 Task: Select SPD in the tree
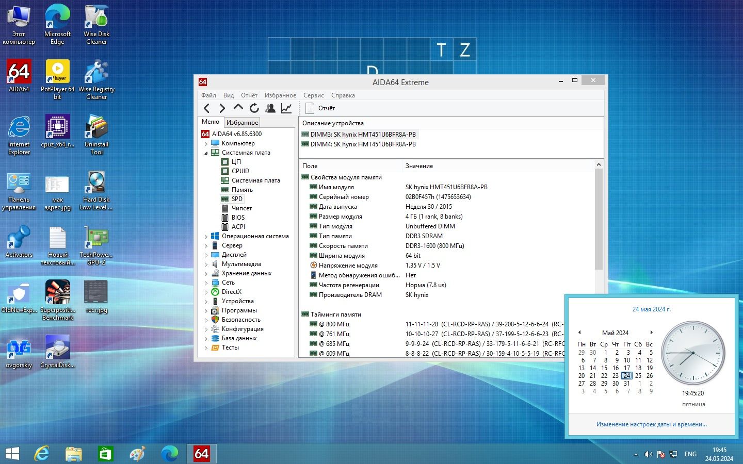pyautogui.click(x=237, y=199)
